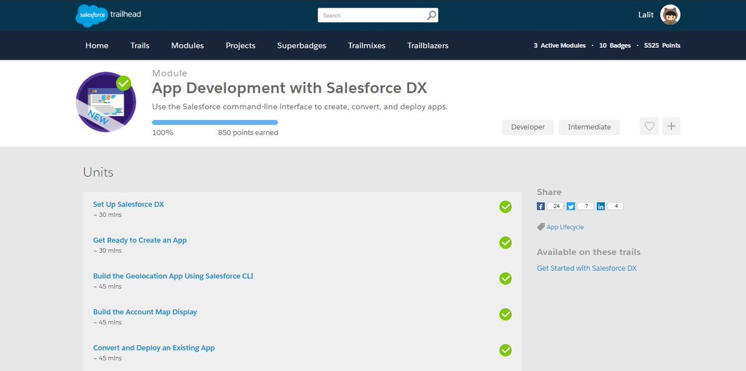Open the Set Up Salesforce DX unit

click(129, 204)
